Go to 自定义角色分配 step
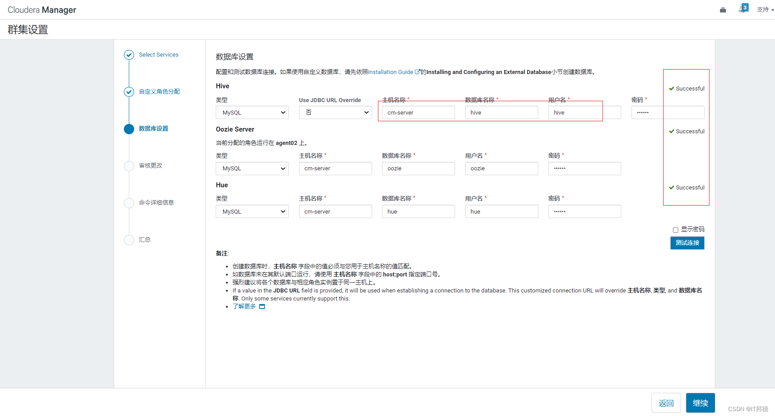 pos(160,92)
